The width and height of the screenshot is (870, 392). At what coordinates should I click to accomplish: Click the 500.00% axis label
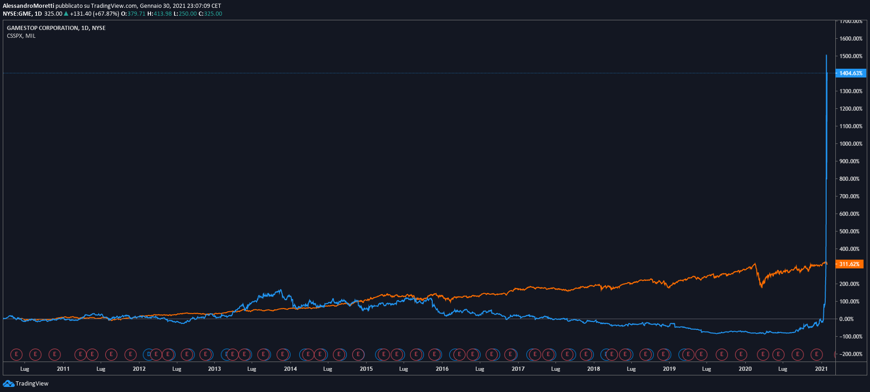849,232
